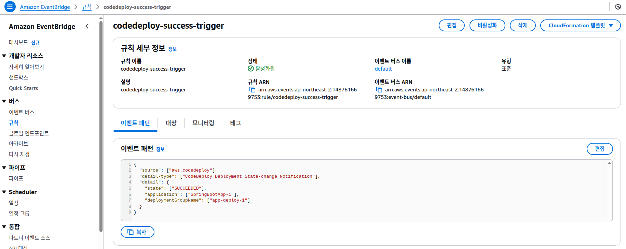Open the 모니터링 tab
This screenshot has height=249, width=626.
click(x=203, y=123)
